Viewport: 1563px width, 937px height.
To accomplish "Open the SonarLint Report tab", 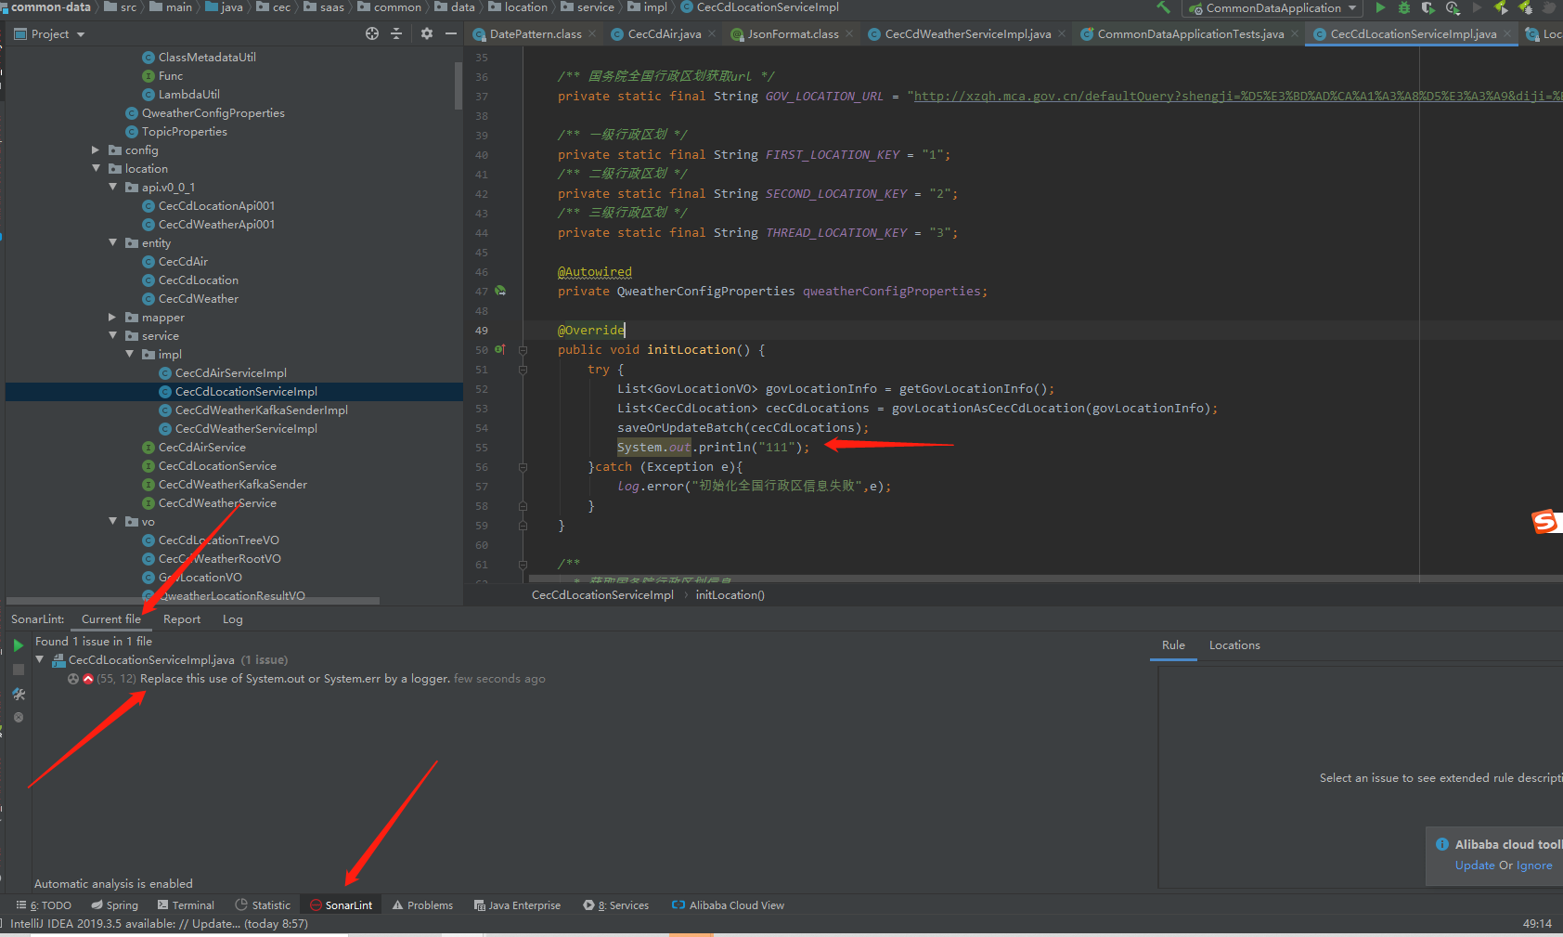I will 182,618.
